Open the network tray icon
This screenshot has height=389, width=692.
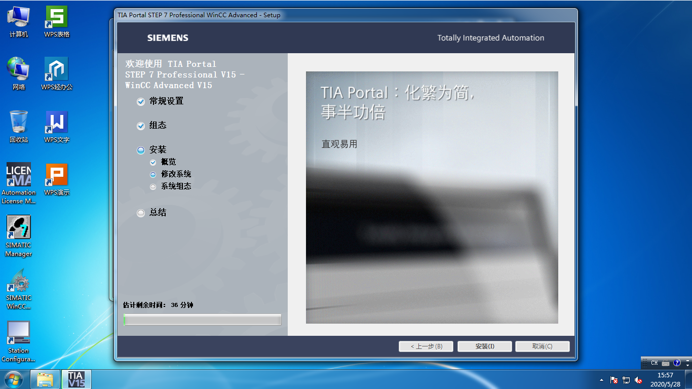tap(626, 380)
